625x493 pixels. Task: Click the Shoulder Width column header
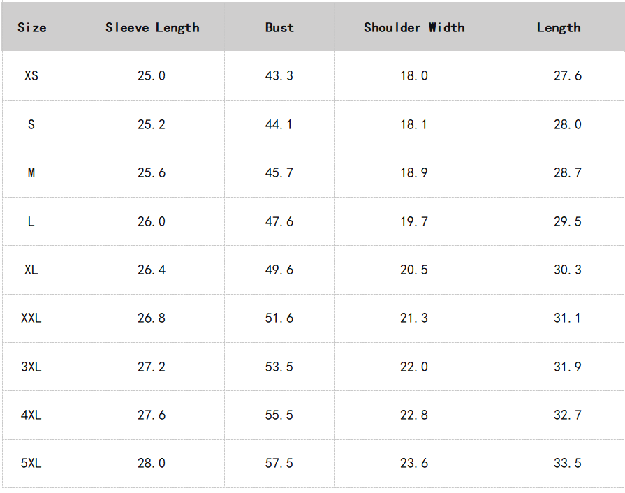tap(414, 28)
